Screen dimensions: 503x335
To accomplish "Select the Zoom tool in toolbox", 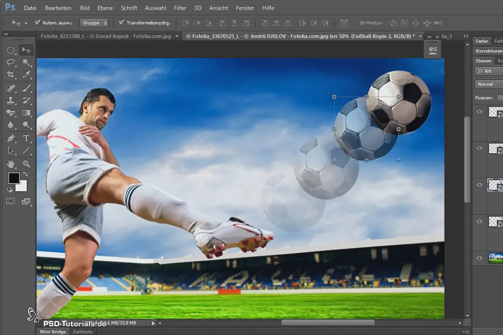I will [x=26, y=164].
